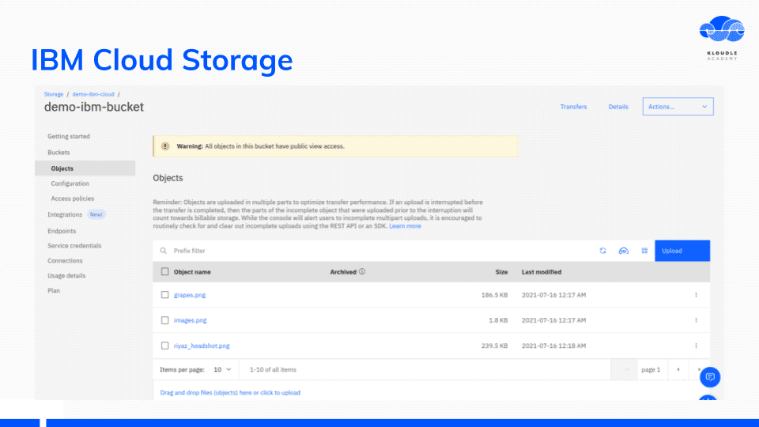The height and width of the screenshot is (427, 759).
Task: Open the chat support bubble
Action: pos(710,377)
